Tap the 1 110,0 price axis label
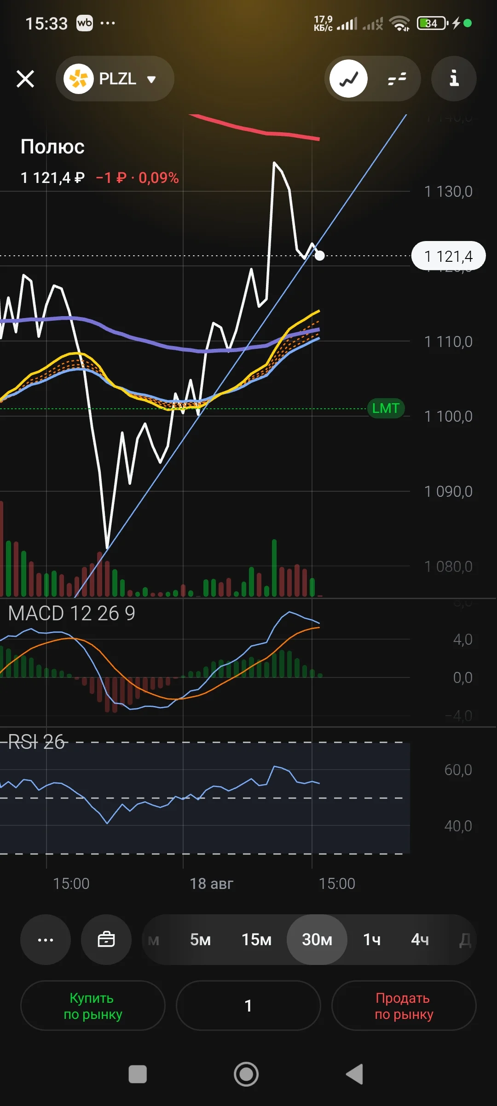Viewport: 497px width, 1106px height. point(448,342)
